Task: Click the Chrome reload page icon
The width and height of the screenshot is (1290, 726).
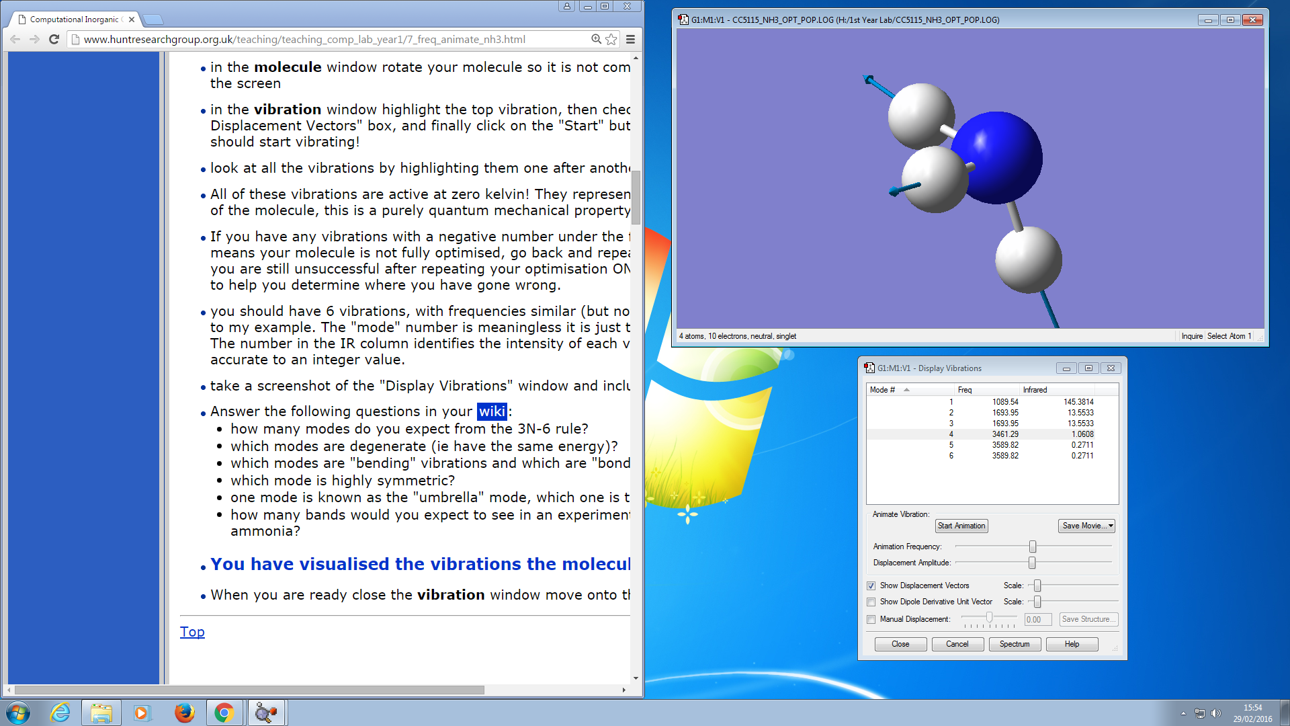Action: click(54, 39)
